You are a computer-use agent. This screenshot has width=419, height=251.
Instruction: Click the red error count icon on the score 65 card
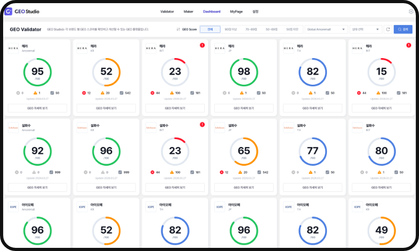click(x=222, y=173)
